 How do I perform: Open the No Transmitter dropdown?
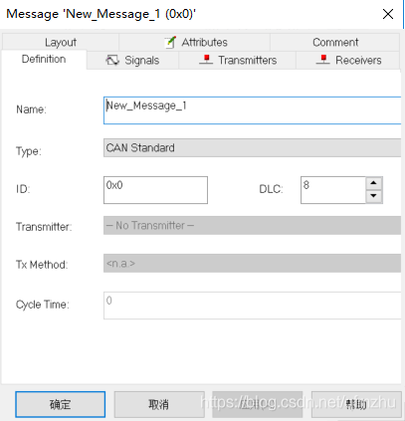(253, 226)
